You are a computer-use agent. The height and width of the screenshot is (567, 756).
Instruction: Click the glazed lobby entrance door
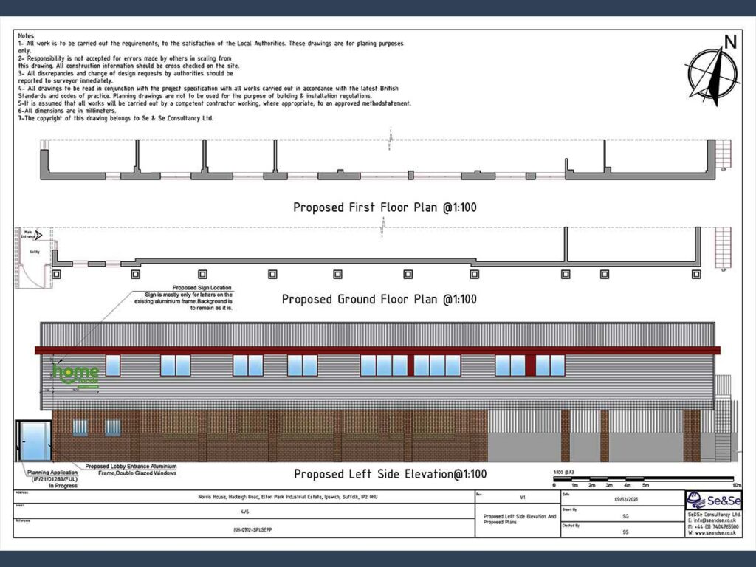[32, 441]
